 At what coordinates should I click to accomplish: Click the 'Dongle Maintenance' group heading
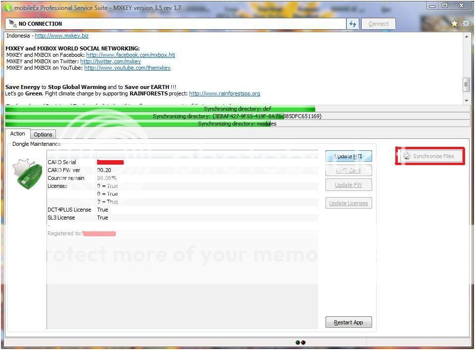tap(36, 144)
